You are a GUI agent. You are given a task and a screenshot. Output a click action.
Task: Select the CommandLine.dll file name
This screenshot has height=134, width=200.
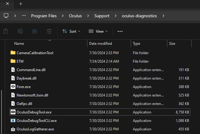(31, 70)
